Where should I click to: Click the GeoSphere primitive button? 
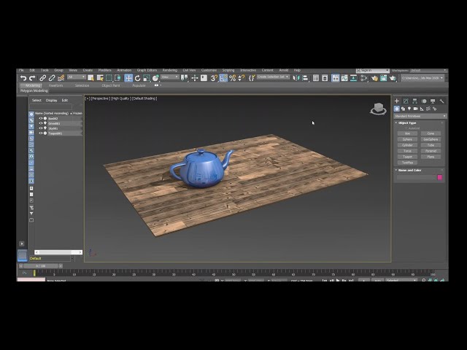coord(431,139)
